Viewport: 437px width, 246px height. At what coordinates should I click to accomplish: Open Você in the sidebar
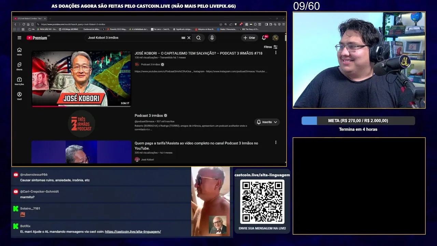tap(19, 96)
